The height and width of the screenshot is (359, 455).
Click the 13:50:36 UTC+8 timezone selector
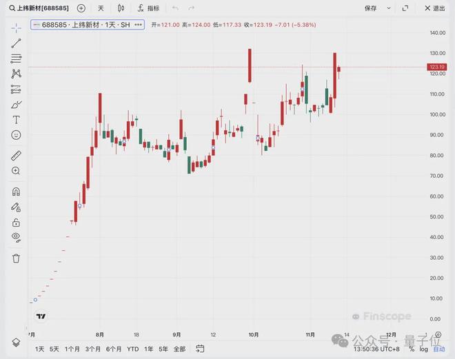coord(376,349)
